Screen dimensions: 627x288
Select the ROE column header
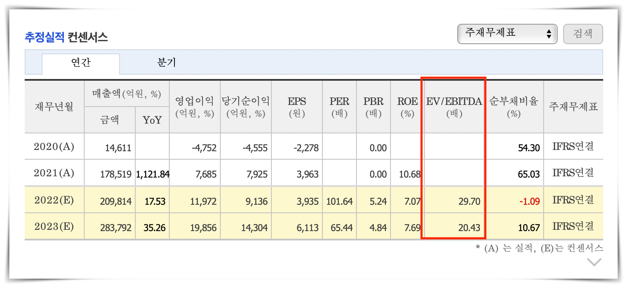pyautogui.click(x=407, y=107)
